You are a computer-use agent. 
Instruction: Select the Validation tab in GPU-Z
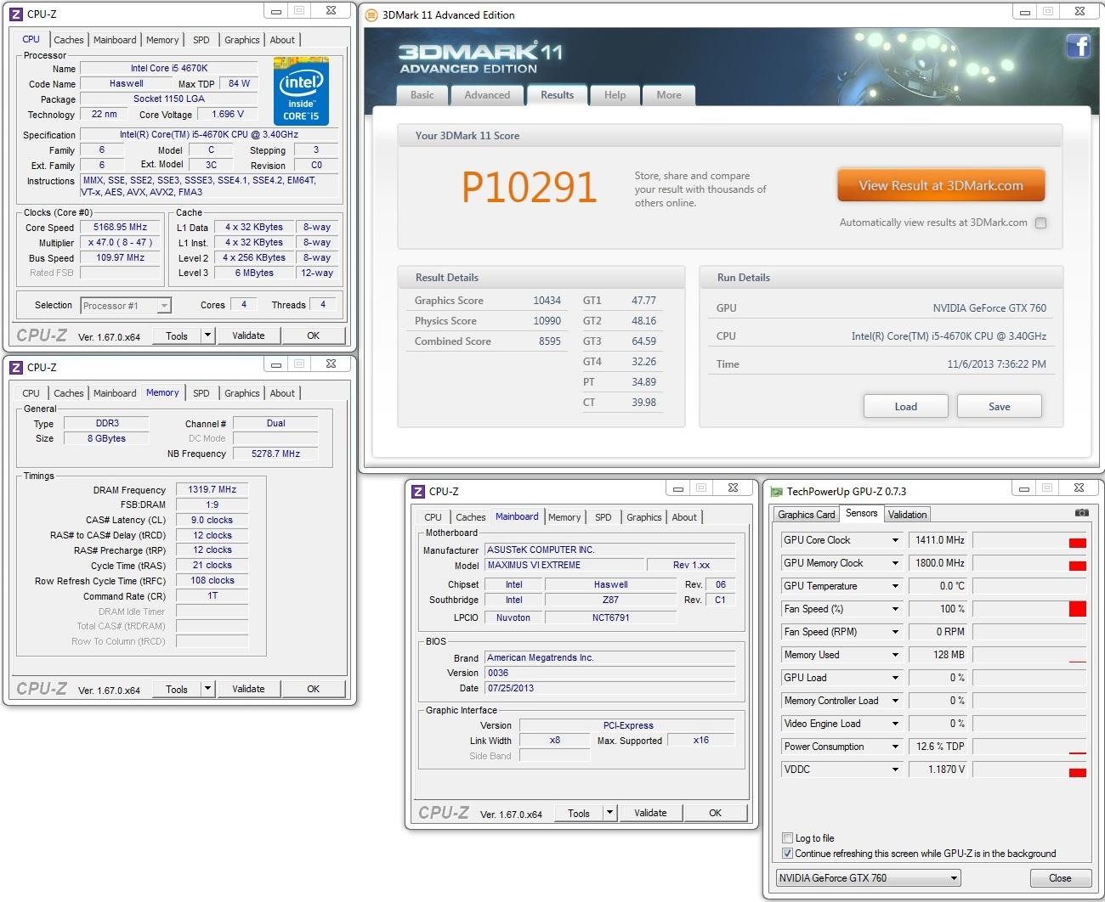pos(907,515)
